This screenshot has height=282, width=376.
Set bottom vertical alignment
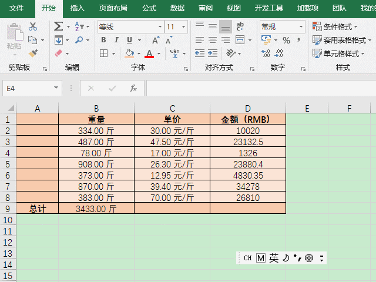tap(226, 26)
